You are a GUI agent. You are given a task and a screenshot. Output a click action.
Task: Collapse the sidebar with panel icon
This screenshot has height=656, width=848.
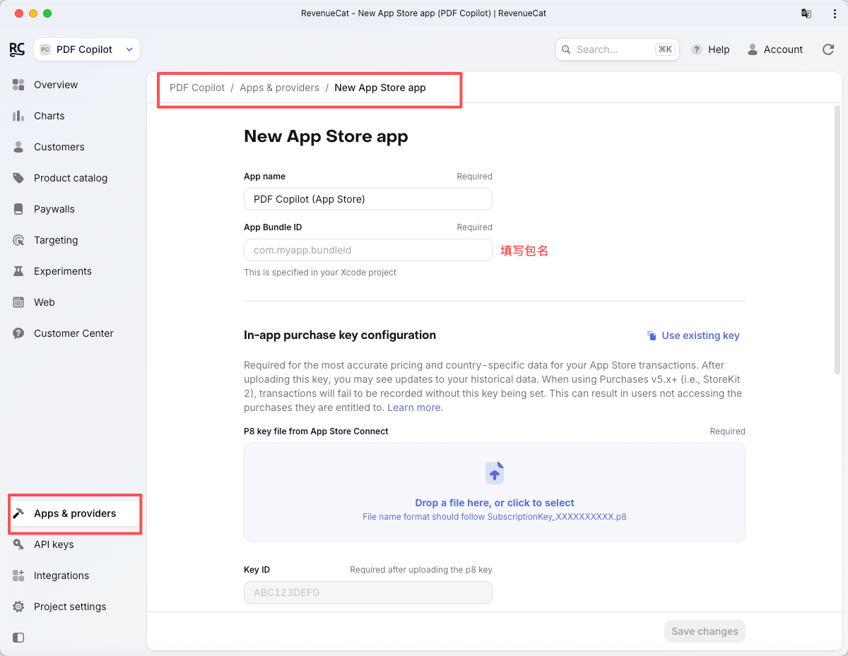pyautogui.click(x=19, y=638)
